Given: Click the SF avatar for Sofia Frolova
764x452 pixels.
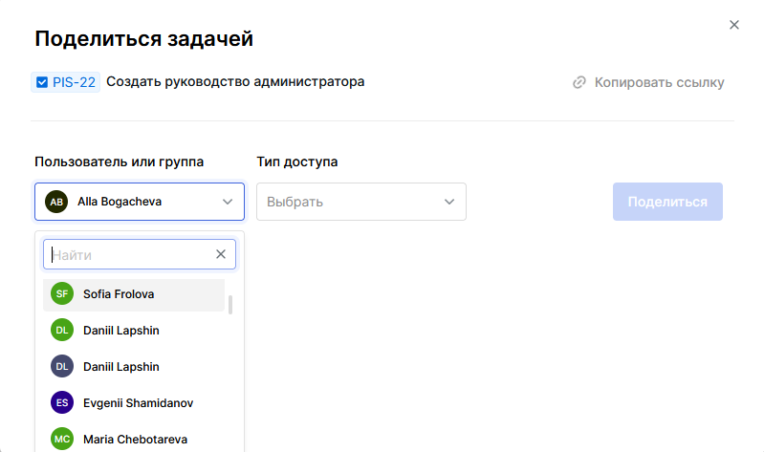Looking at the screenshot, I should pyautogui.click(x=62, y=294).
